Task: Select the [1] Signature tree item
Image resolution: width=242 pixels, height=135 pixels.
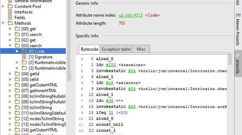Action: tap(40, 57)
